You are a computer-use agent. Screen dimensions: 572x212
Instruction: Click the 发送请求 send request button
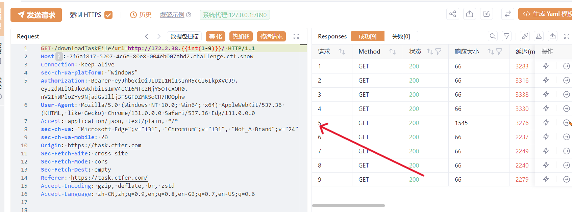tap(36, 15)
